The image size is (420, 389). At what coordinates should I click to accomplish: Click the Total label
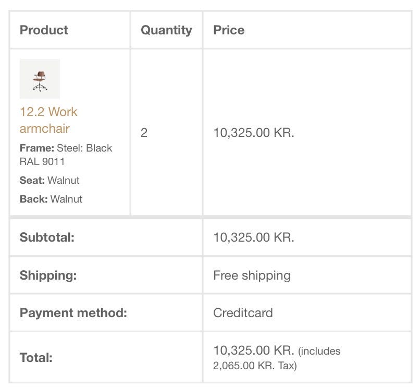(x=36, y=358)
